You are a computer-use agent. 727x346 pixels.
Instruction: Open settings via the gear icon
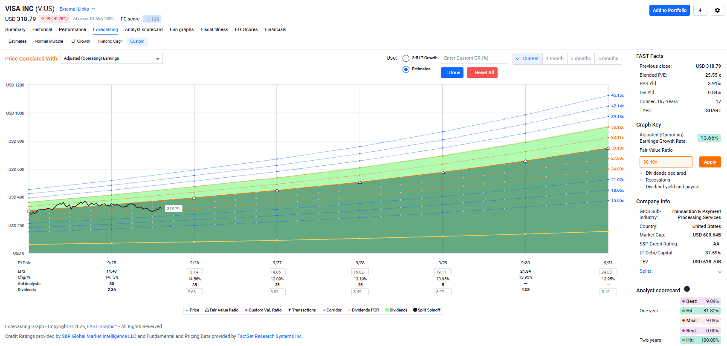717,10
